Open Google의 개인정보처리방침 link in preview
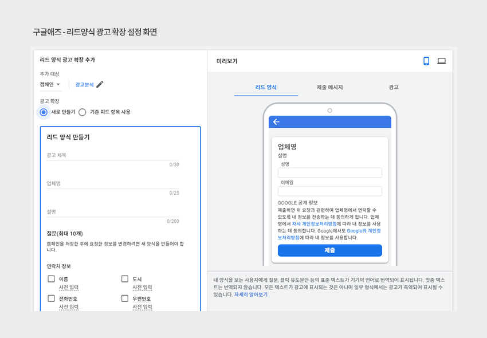This screenshot has width=487, height=338. [x=329, y=234]
